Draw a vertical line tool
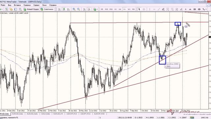 (150, 9)
